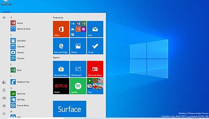Open Alarms & Clock app
This screenshot has width=209, height=119.
[20, 29]
